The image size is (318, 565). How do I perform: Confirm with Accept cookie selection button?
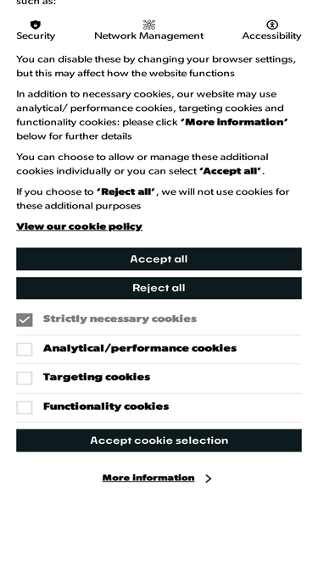click(159, 440)
